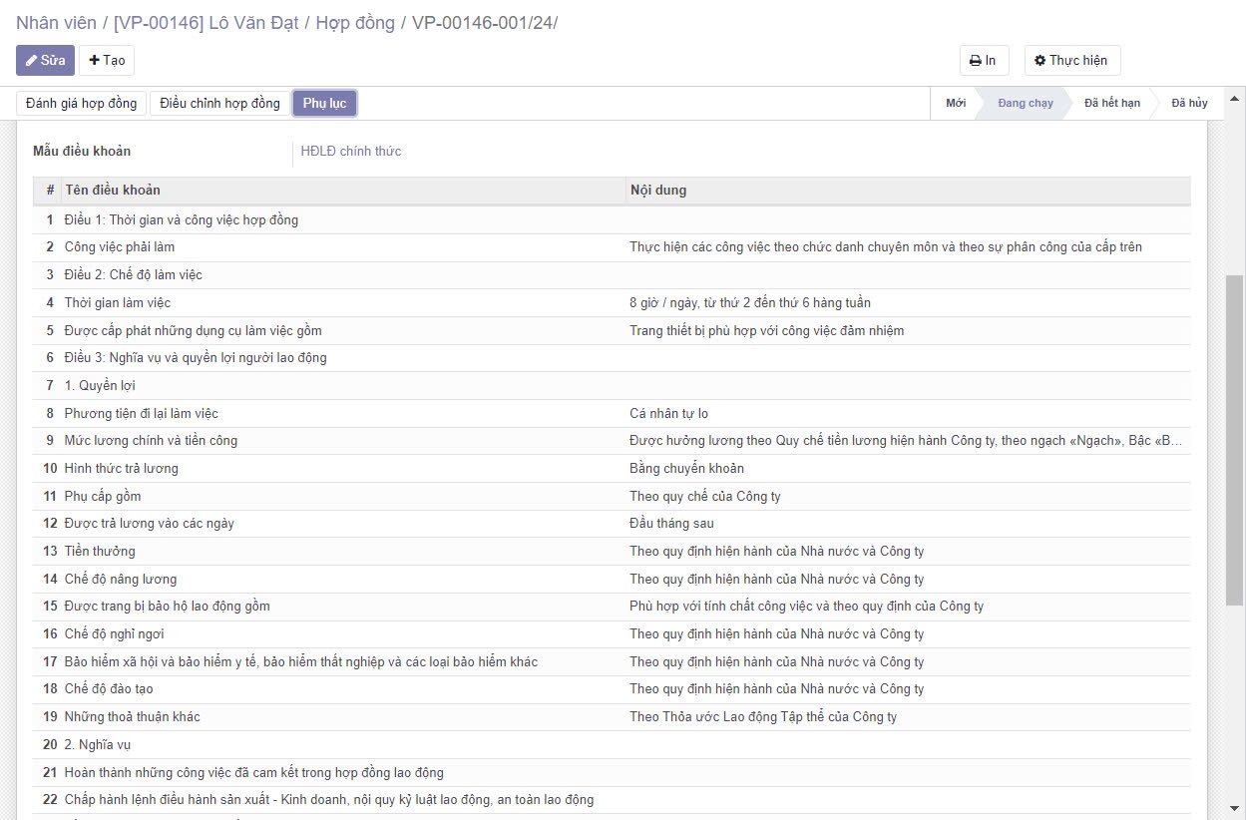Click the Tạo create button
Image resolution: width=1246 pixels, height=820 pixels.
click(107, 61)
